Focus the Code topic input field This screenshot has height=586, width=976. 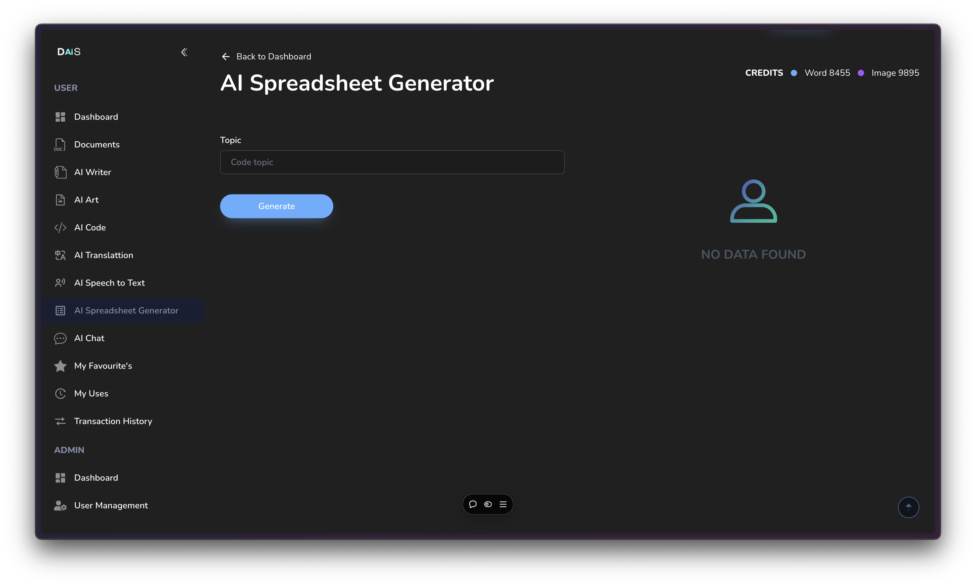tap(392, 162)
